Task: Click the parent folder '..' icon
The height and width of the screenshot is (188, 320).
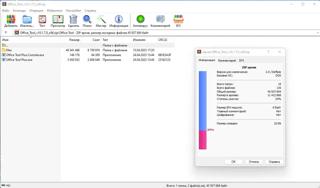Action: (x=4, y=45)
